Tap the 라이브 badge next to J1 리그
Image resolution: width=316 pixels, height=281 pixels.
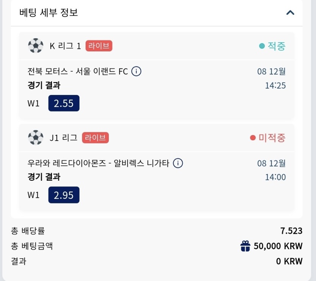[95, 138]
